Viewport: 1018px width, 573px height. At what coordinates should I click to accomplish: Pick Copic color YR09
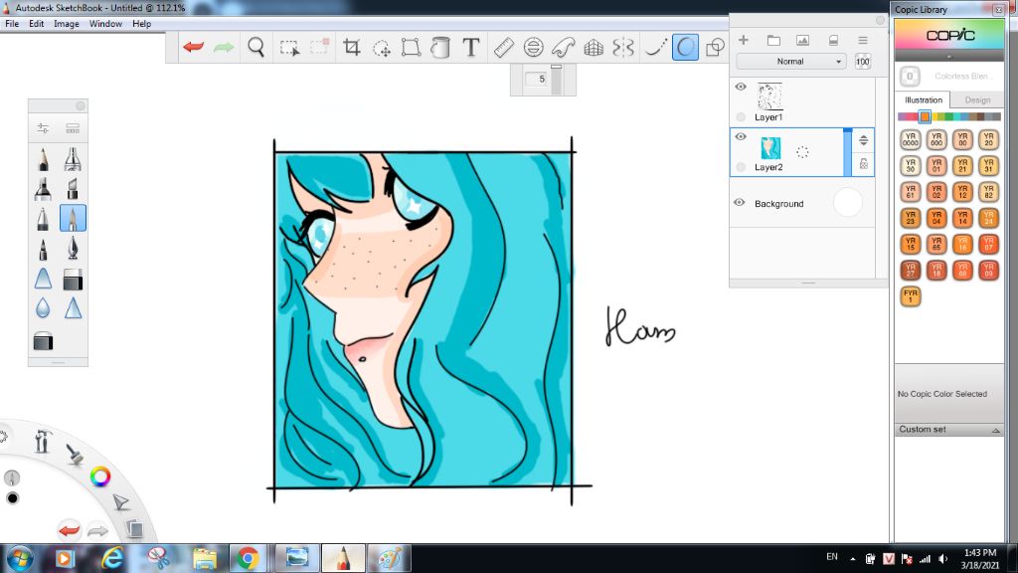[x=988, y=270]
